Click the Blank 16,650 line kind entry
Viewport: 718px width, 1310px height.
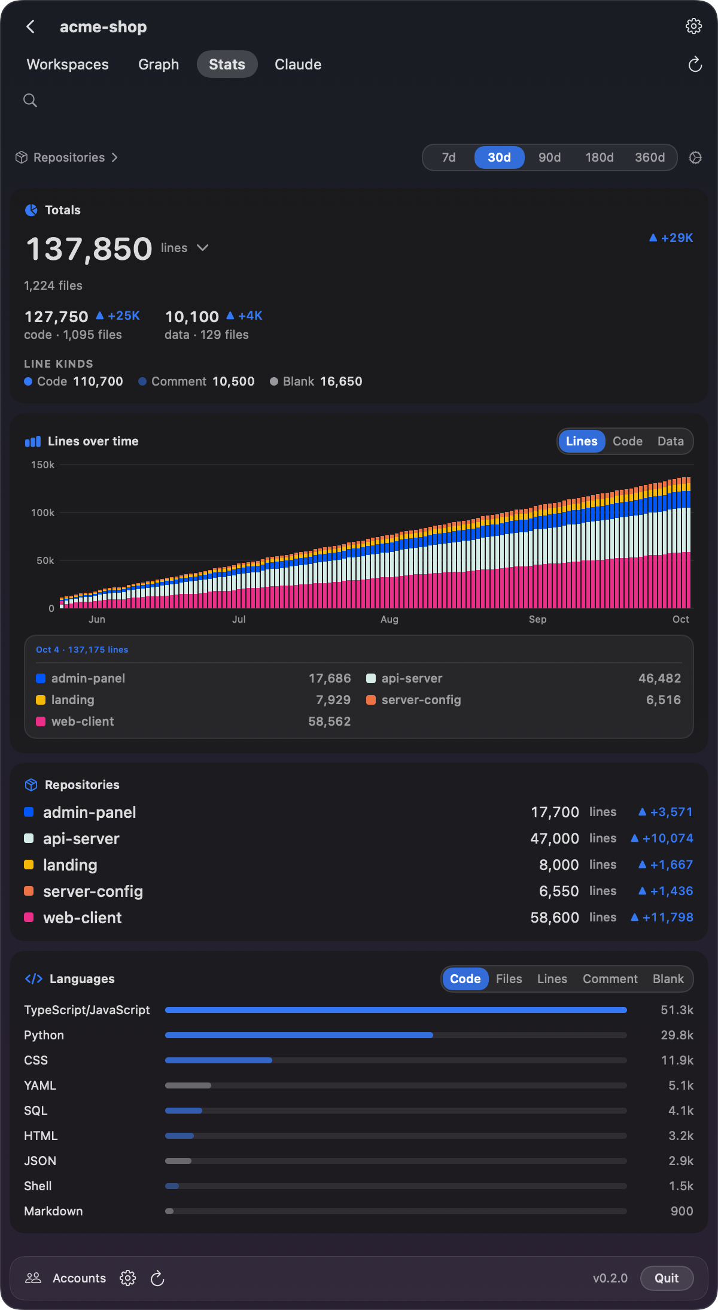(x=316, y=381)
